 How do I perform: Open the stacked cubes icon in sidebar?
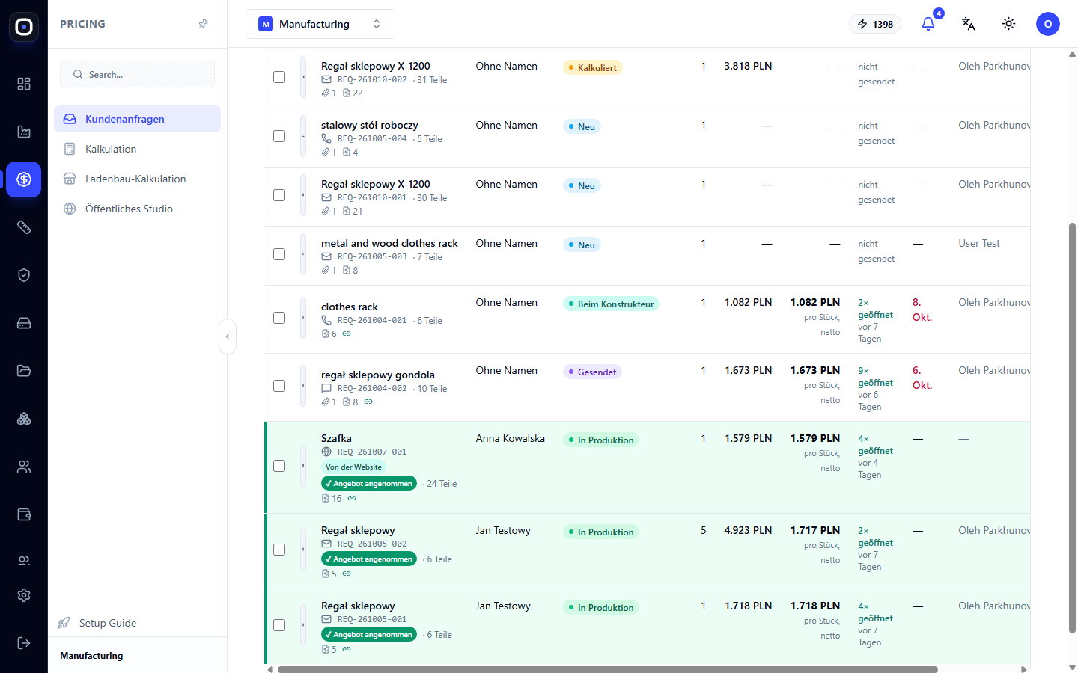[24, 419]
